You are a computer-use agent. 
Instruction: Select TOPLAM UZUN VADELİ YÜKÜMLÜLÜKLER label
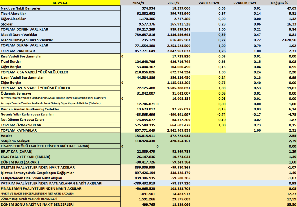(x=35, y=88)
